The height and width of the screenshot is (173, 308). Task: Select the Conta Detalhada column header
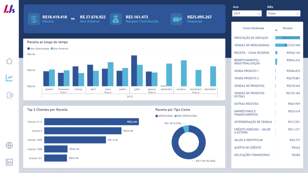pos(253,28)
